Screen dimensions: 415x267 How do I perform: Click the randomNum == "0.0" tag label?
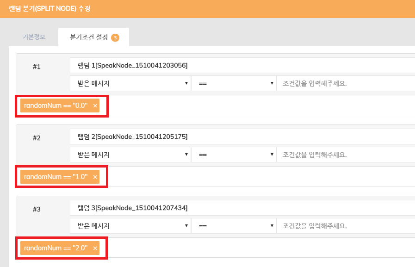click(56, 106)
